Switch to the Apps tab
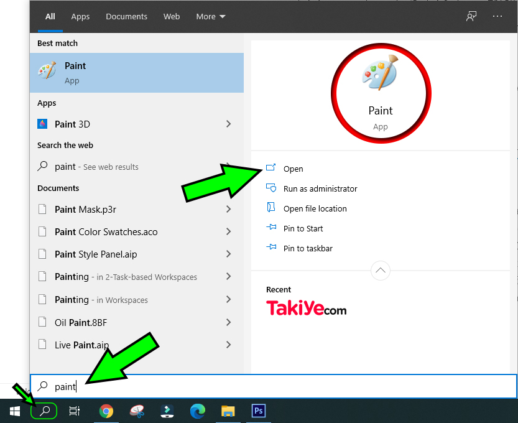The image size is (518, 423). pyautogui.click(x=80, y=17)
